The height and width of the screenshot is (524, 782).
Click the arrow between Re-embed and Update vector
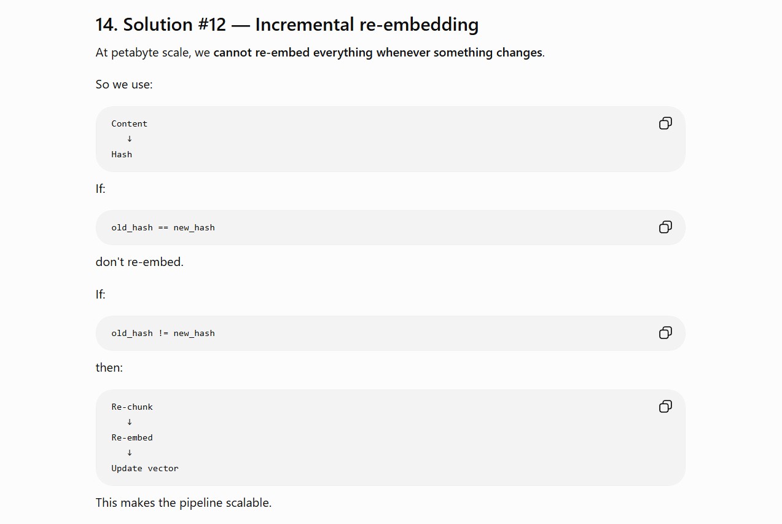click(x=130, y=453)
